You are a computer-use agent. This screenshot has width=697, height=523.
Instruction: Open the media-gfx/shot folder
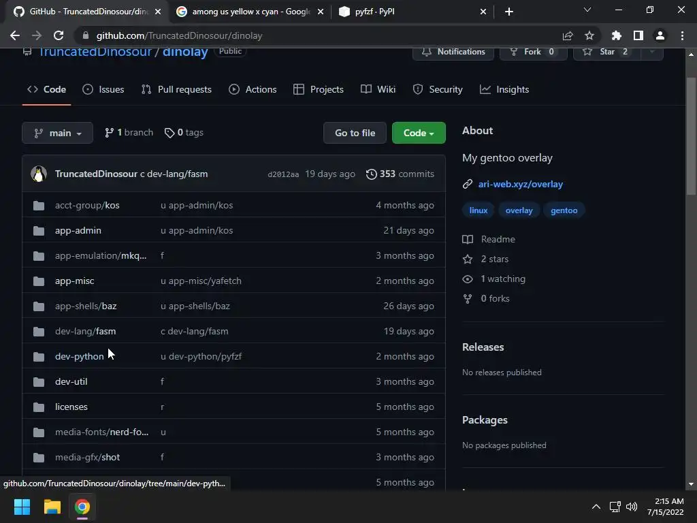pyautogui.click(x=88, y=457)
